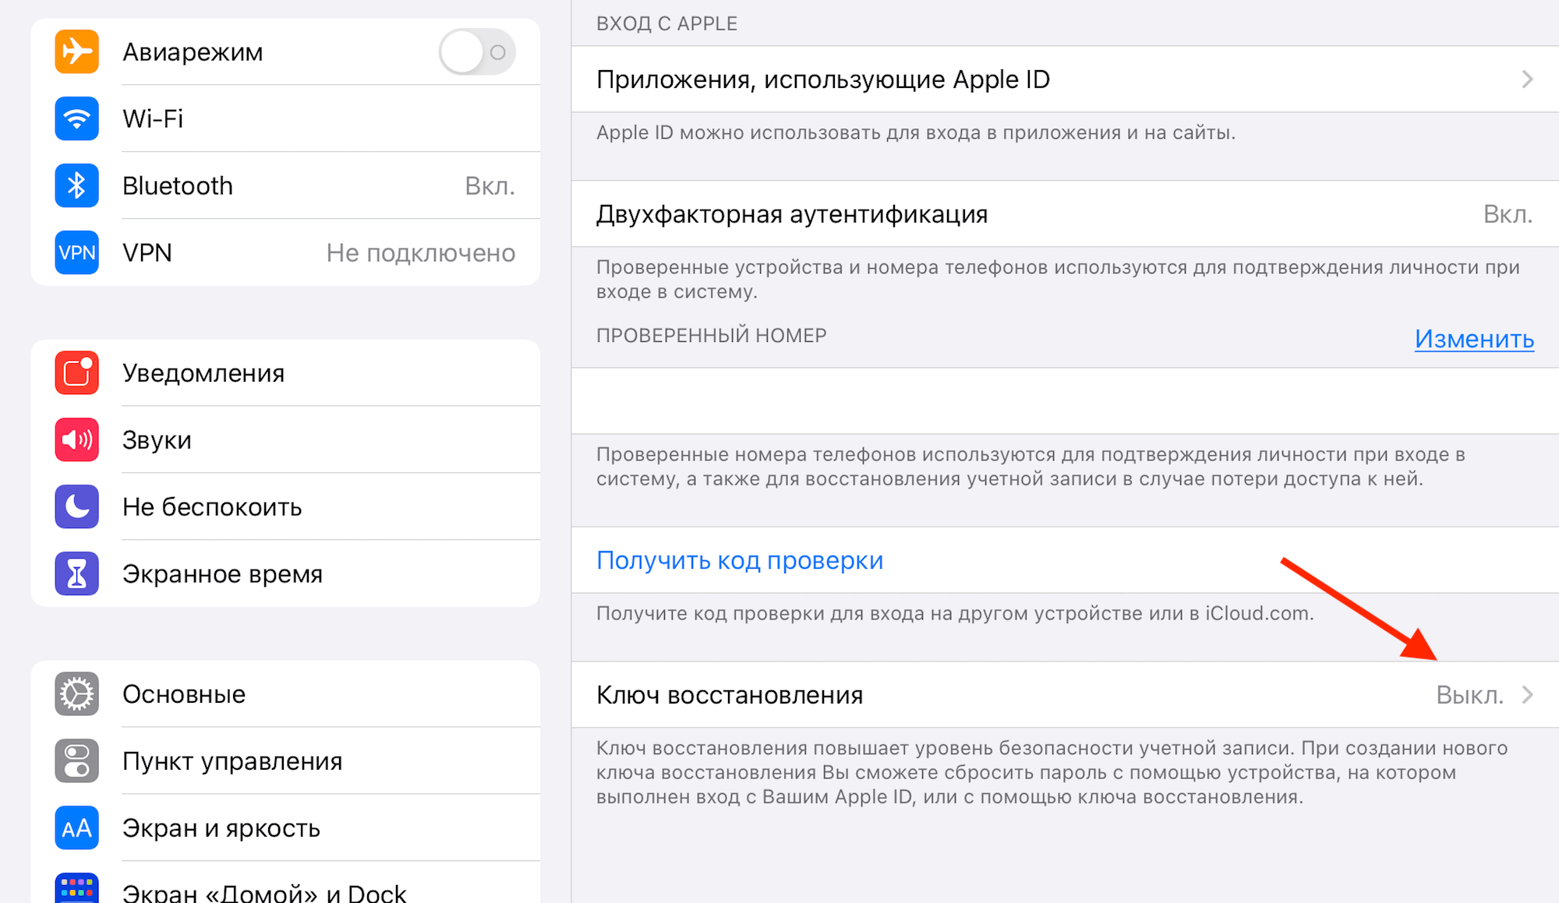Viewport: 1559px width, 903px height.
Task: Open Ключ восстановления via its chevron
Action: pos(1527,695)
